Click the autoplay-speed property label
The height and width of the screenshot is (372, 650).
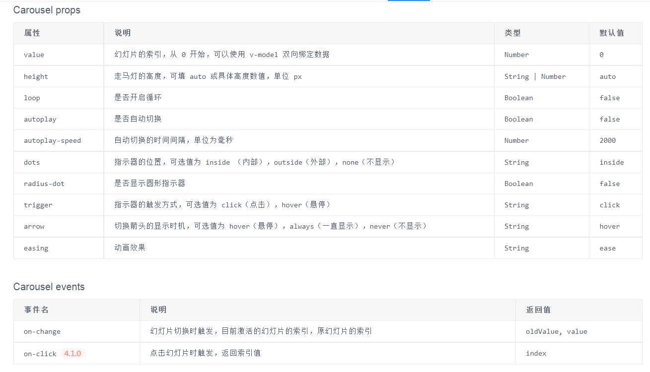[x=52, y=140]
